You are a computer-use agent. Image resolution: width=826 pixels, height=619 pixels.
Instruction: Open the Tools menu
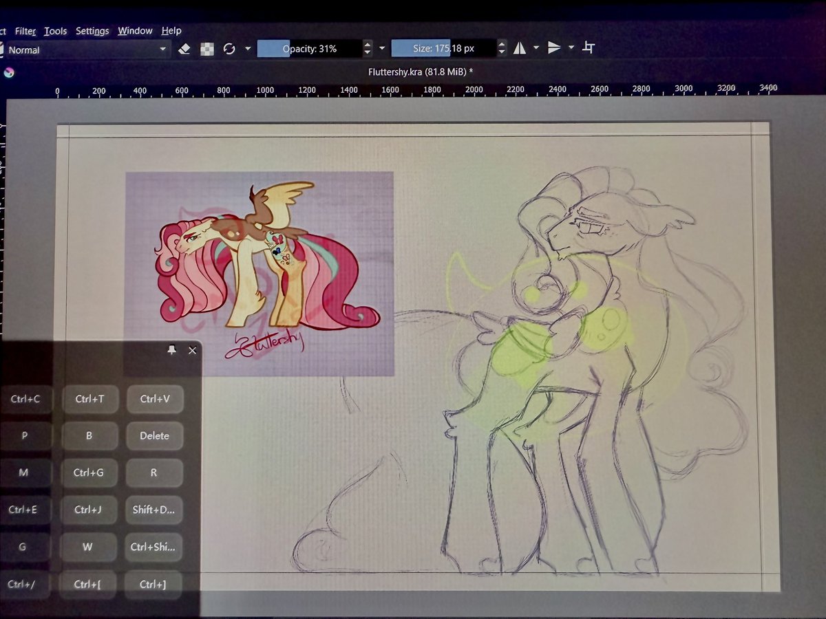(55, 31)
